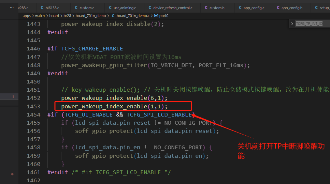Click line number 1446 in the gutter
The image size is (330, 184).
[x=33, y=49]
